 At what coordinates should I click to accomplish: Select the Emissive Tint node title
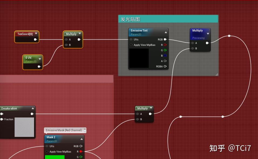tap(139, 30)
